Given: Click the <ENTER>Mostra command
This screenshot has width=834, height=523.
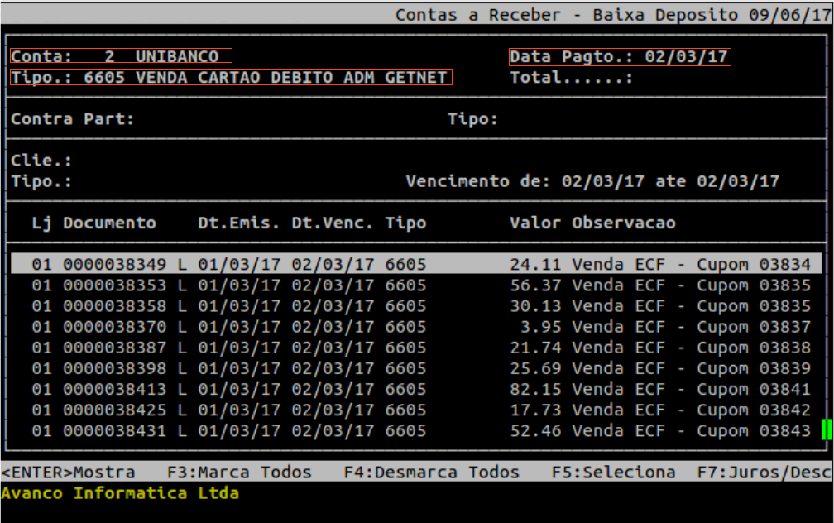Looking at the screenshot, I should tap(69, 473).
